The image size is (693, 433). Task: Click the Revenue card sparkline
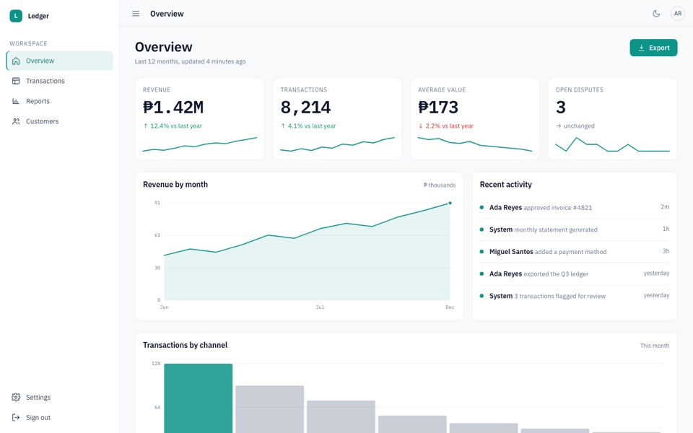(200, 144)
